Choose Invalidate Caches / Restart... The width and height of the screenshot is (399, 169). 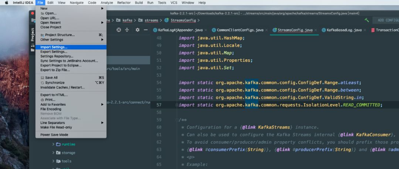[71, 88]
